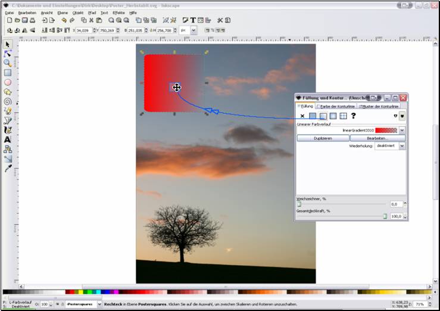Expand the Wiederholung dropdown
The image size is (440, 311).
[402, 145]
